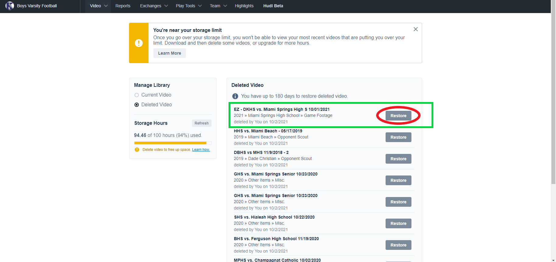This screenshot has width=556, height=262.
Task: Refresh the storage hours
Action: point(201,123)
